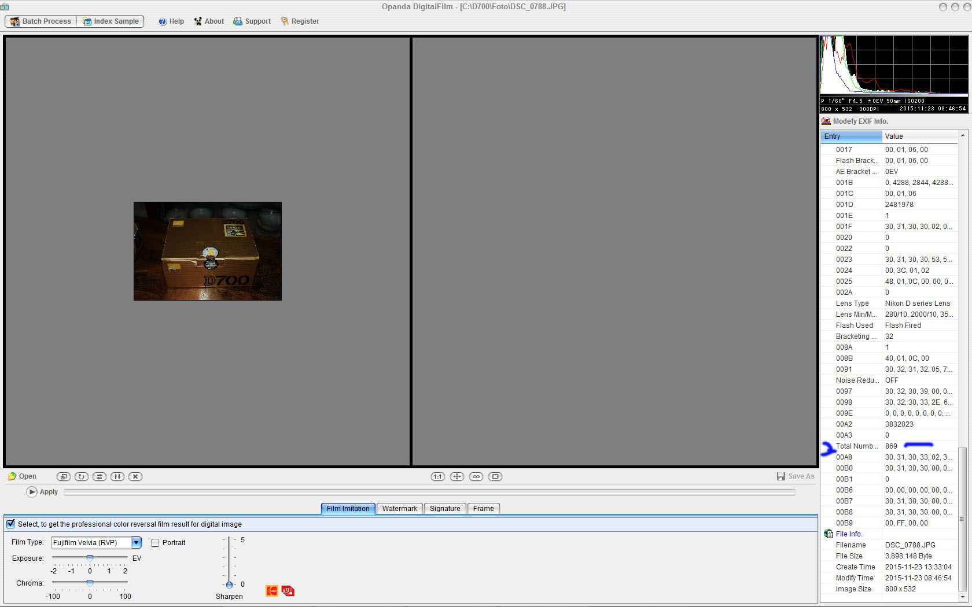Screen dimensions: 972x607
Task: Click the Exposure slider handle
Action: tap(90, 557)
